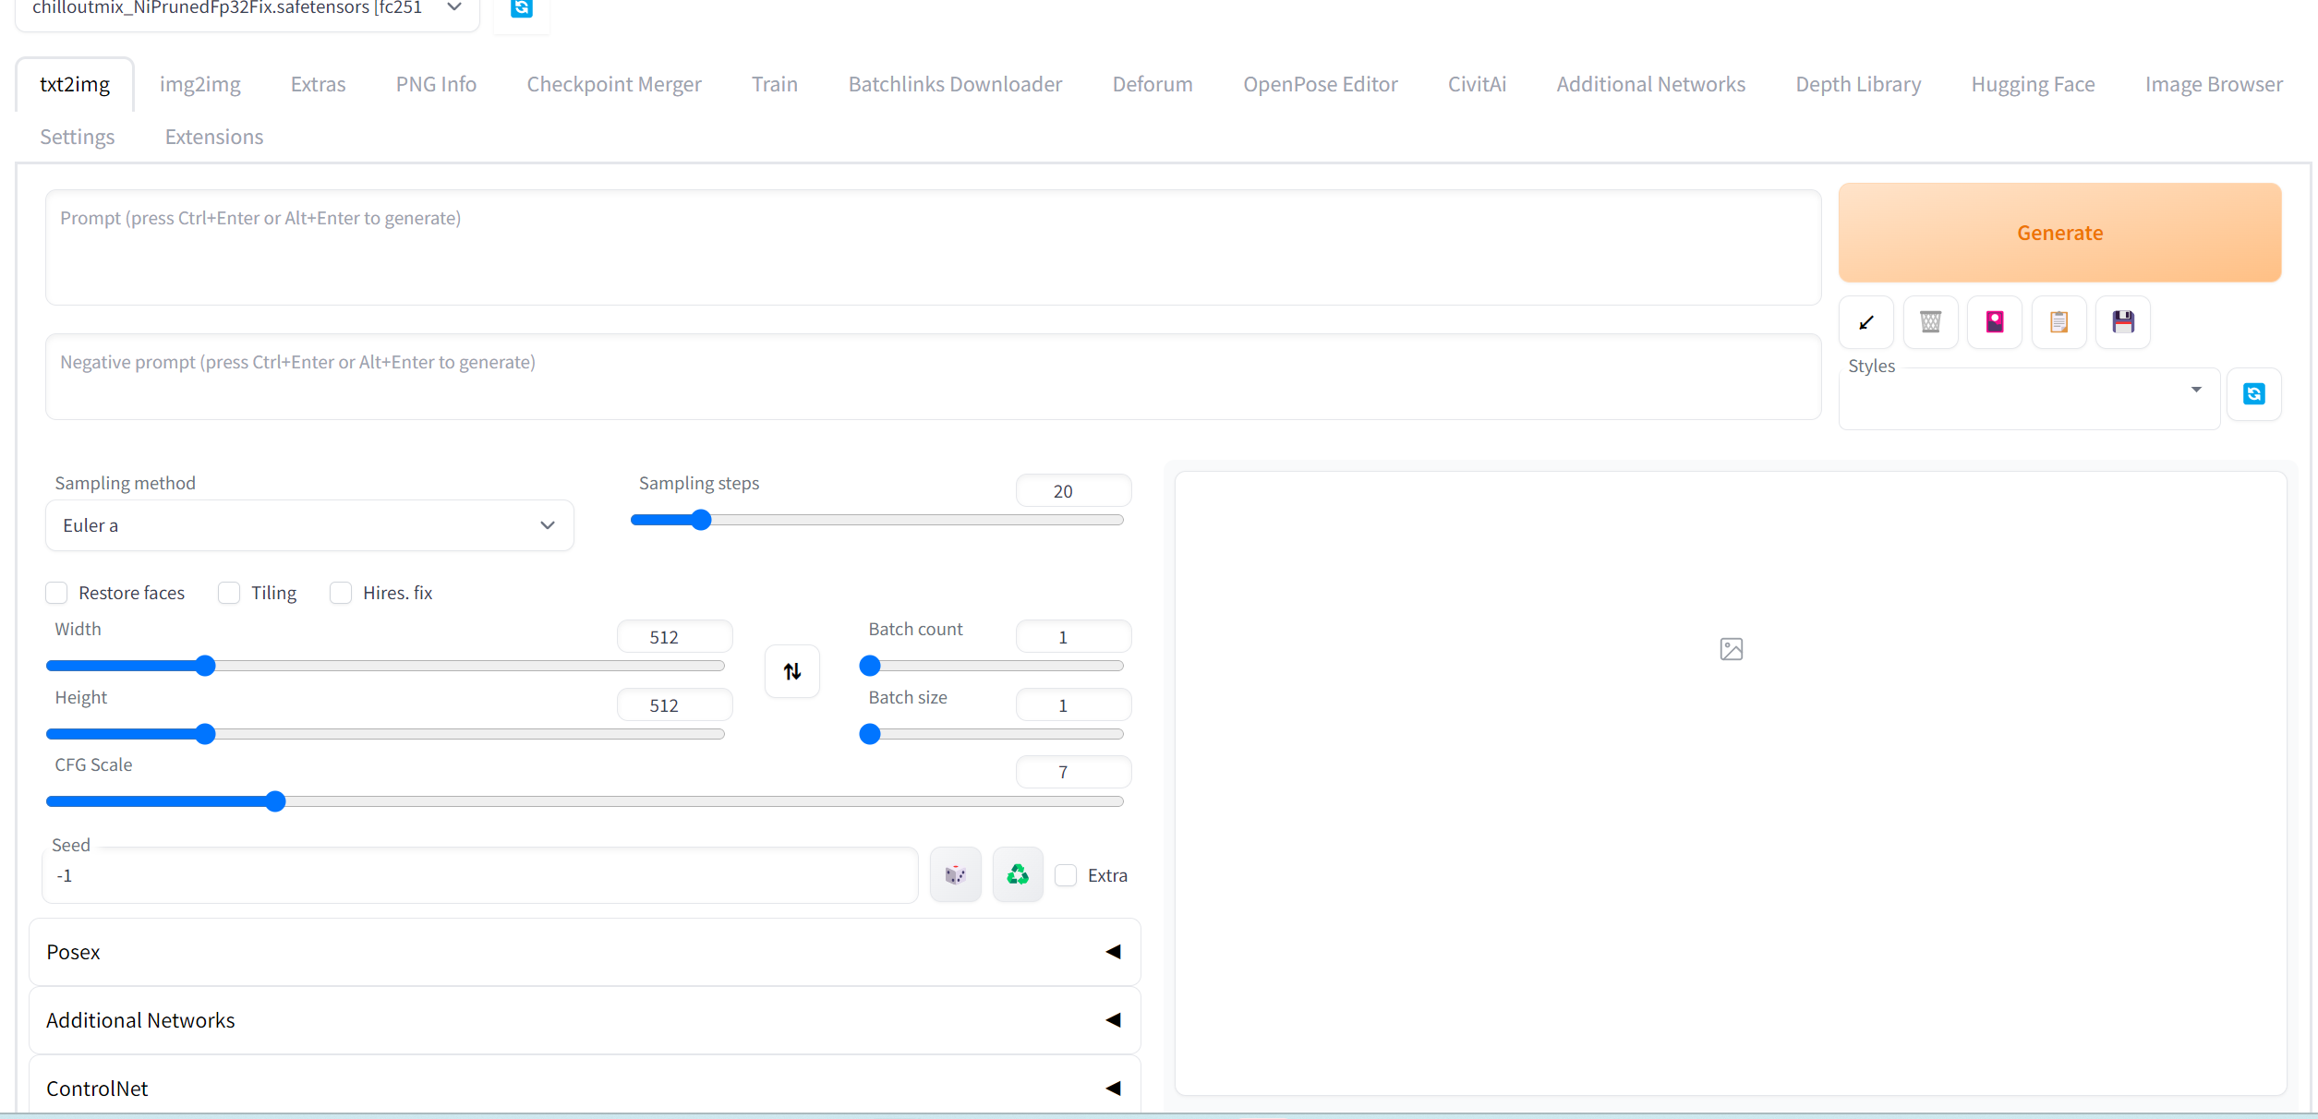Click the dice icon to randomize seed
Viewport: 2318px width, 1119px height.
click(955, 874)
